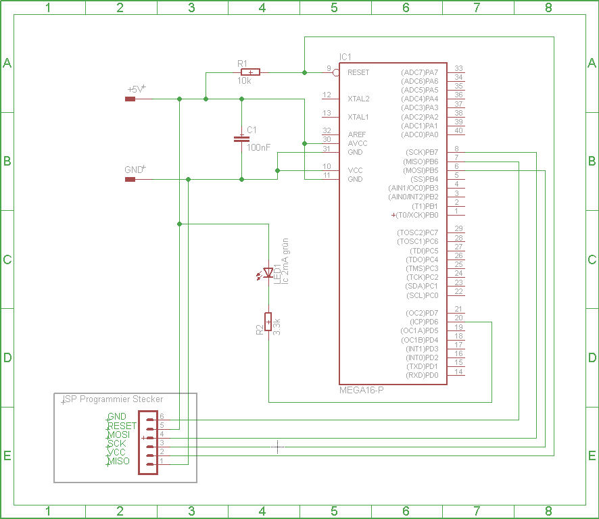Click the (T0/XCK)PB0 pin label

(416, 215)
